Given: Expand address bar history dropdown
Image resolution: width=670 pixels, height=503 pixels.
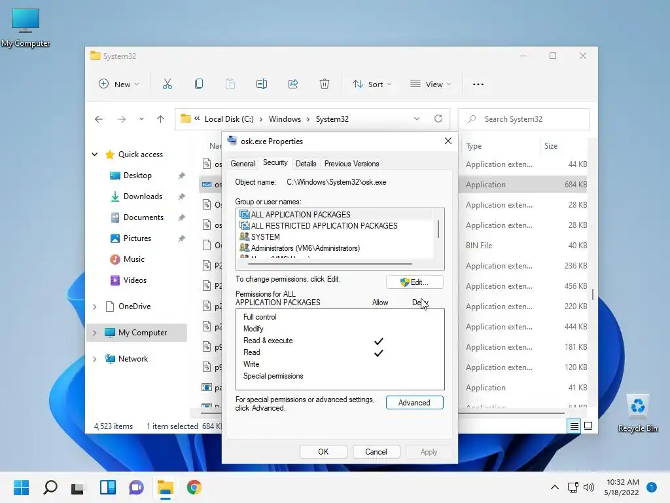Looking at the screenshot, I should tap(417, 119).
